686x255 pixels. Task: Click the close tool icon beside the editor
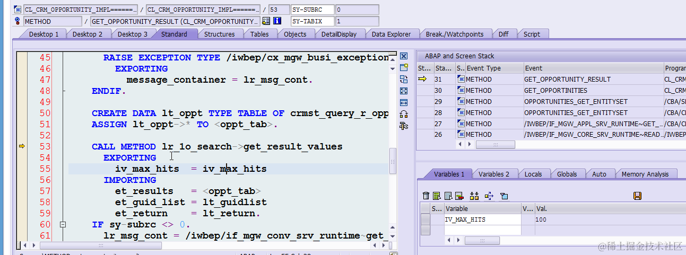404,57
